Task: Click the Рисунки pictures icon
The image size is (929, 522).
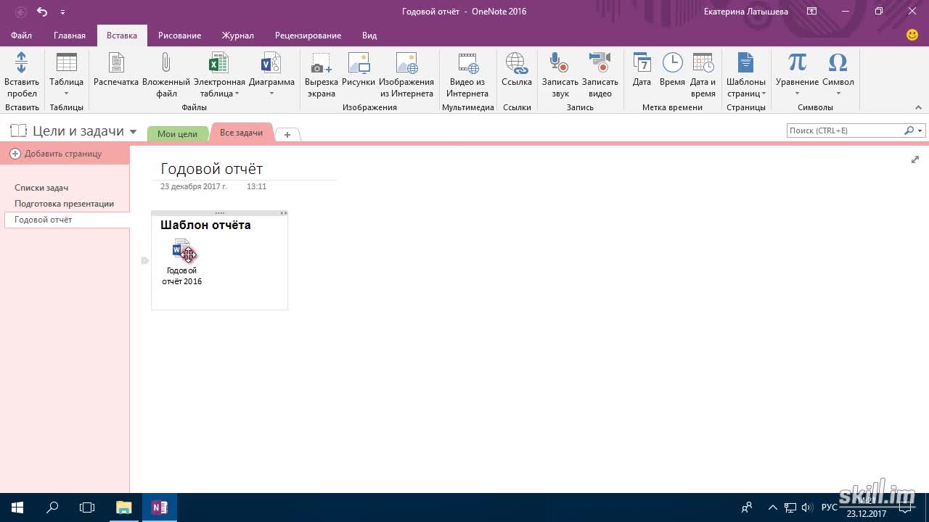Action: (x=359, y=63)
